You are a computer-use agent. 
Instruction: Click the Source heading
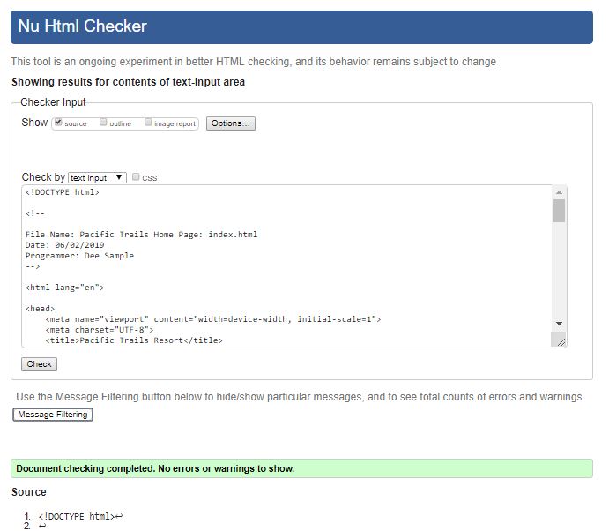click(29, 492)
